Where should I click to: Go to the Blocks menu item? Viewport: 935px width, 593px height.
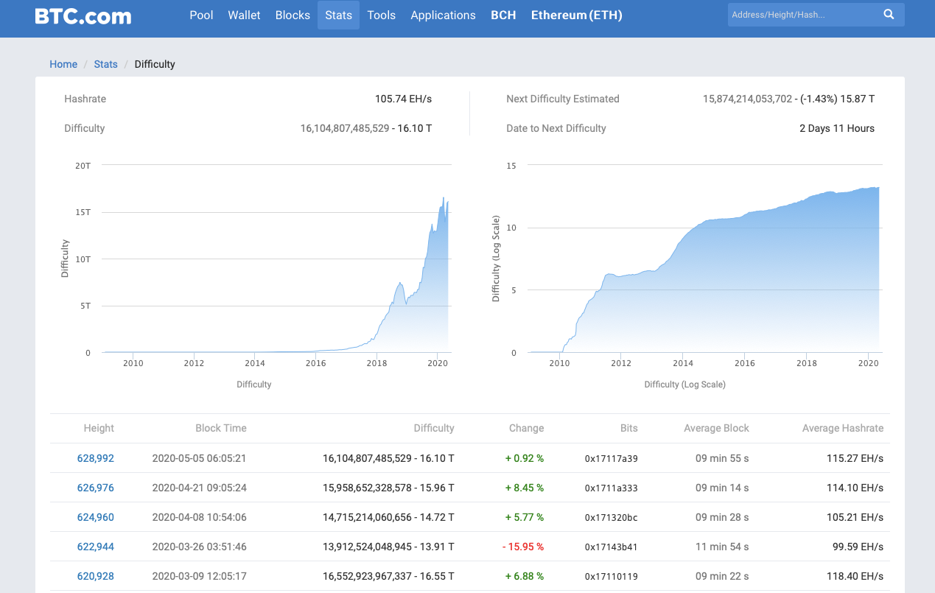click(x=293, y=15)
